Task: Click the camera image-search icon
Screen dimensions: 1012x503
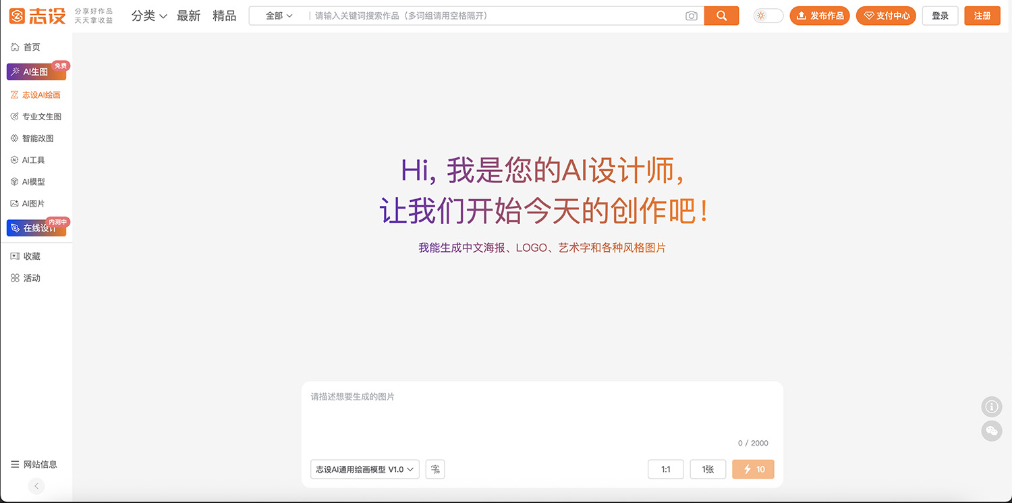Action: 692,16
